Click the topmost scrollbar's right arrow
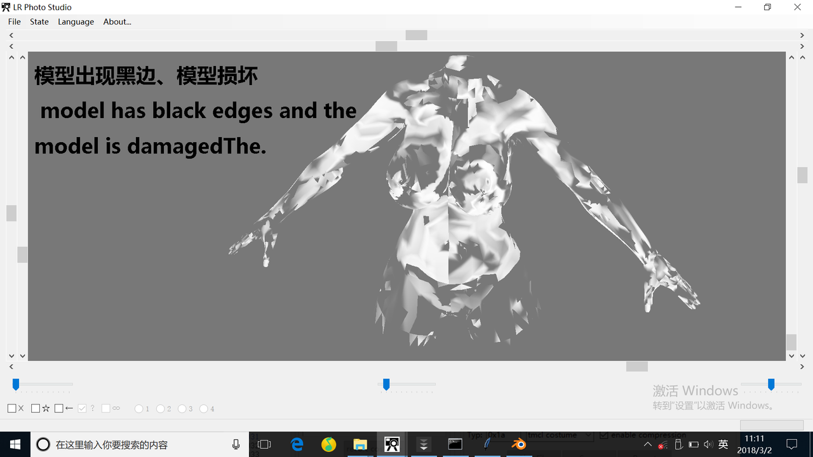The image size is (813, 457). click(x=802, y=35)
